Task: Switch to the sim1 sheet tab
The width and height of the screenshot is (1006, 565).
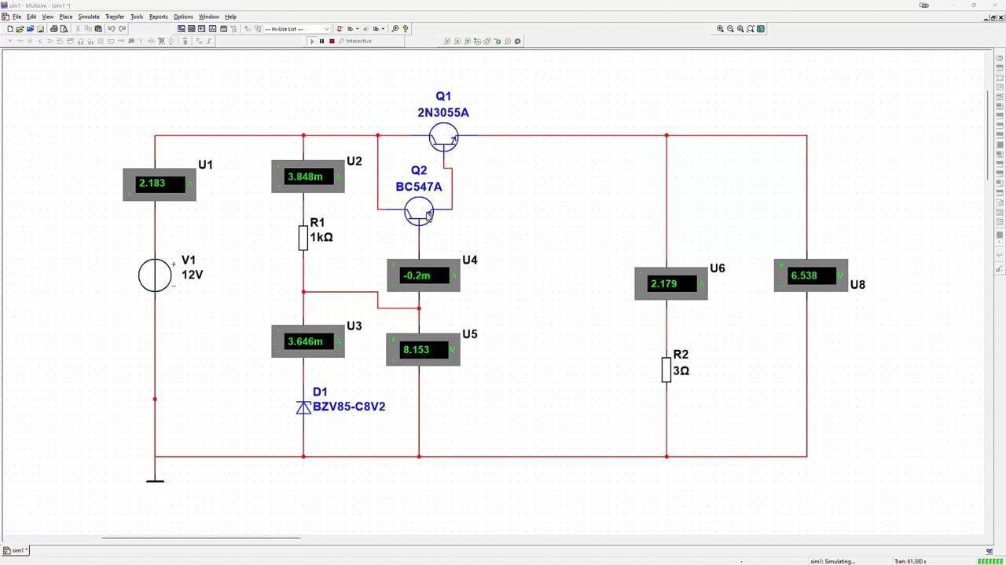Action: coord(16,551)
